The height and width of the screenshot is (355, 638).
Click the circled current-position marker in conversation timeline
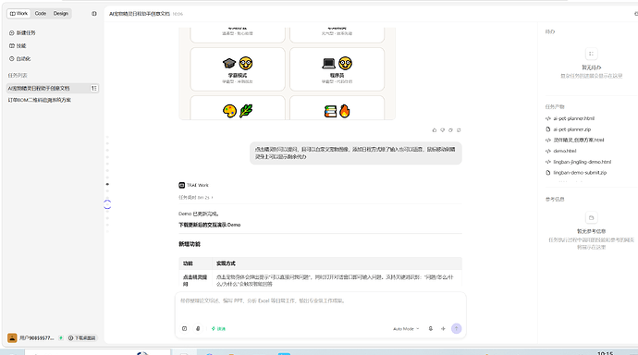[x=107, y=204]
